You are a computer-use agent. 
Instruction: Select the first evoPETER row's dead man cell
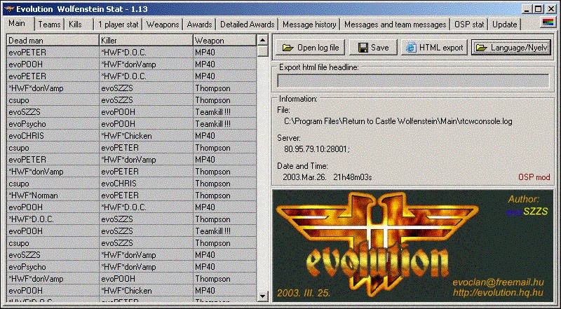coord(53,53)
